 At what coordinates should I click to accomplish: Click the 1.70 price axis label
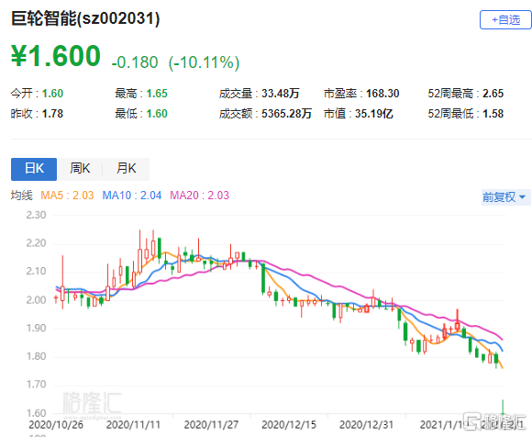pos(36,385)
